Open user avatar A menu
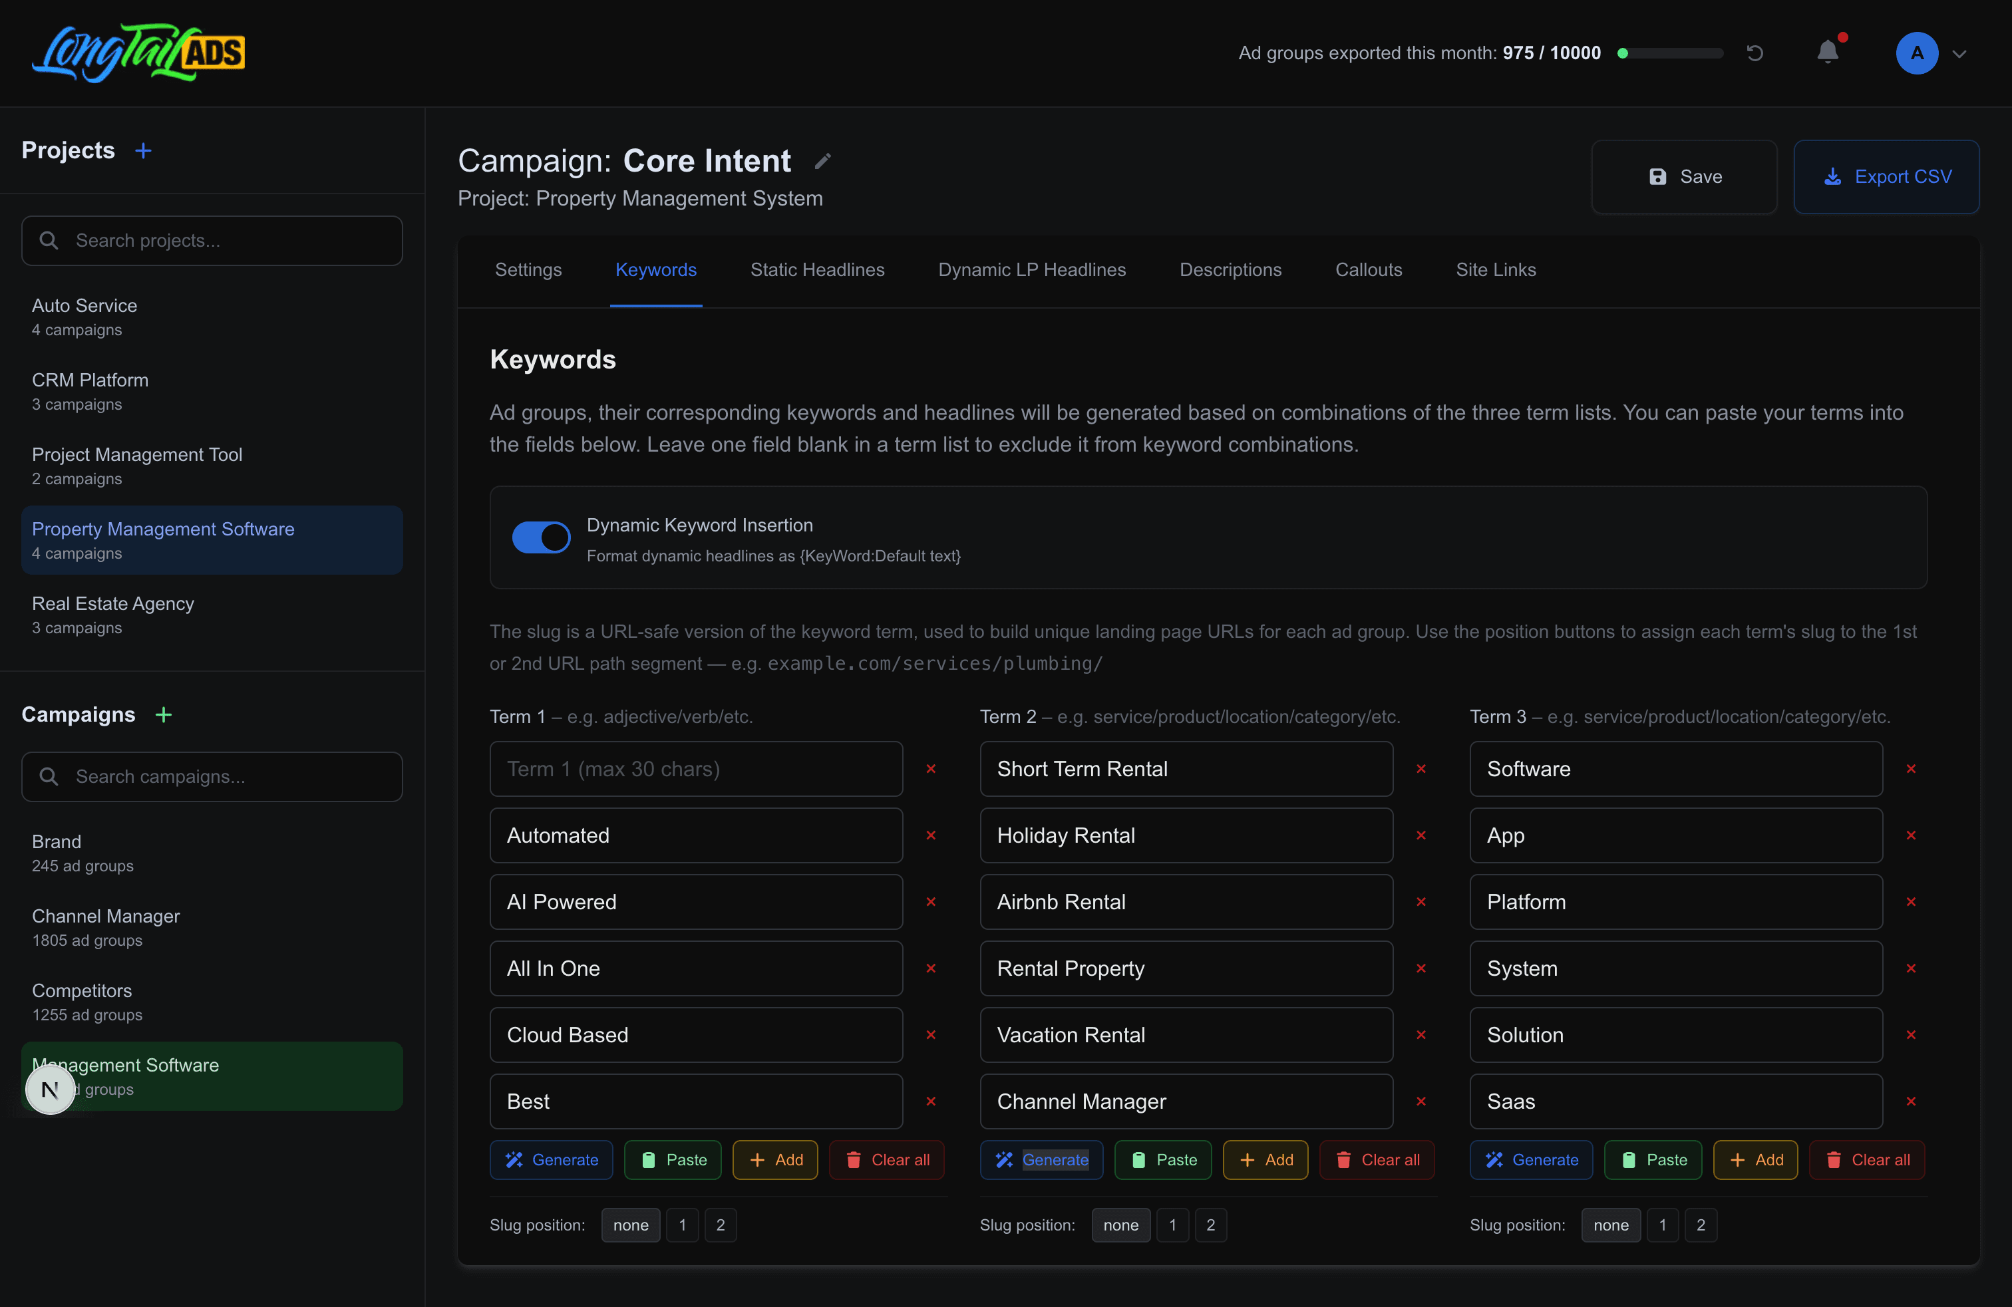Screen dimensions: 2012x1307 1916,53
